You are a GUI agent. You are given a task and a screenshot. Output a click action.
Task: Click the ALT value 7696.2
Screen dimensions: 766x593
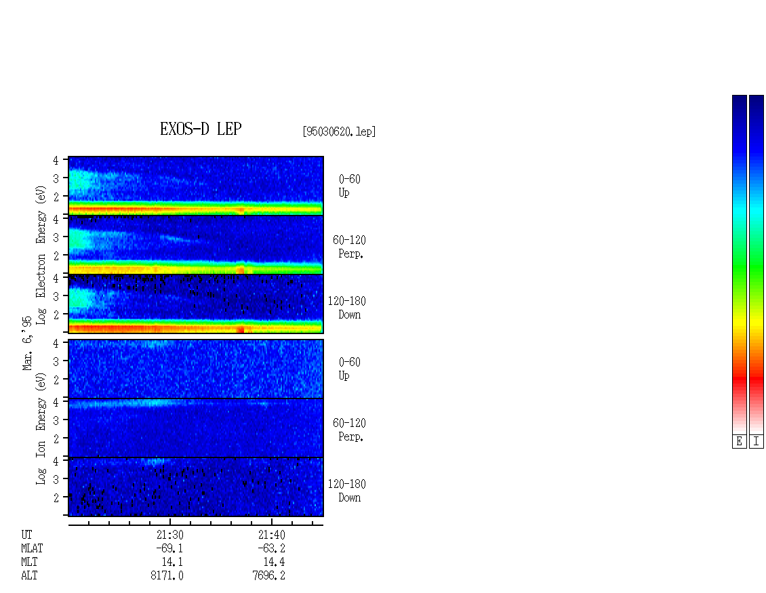268,576
